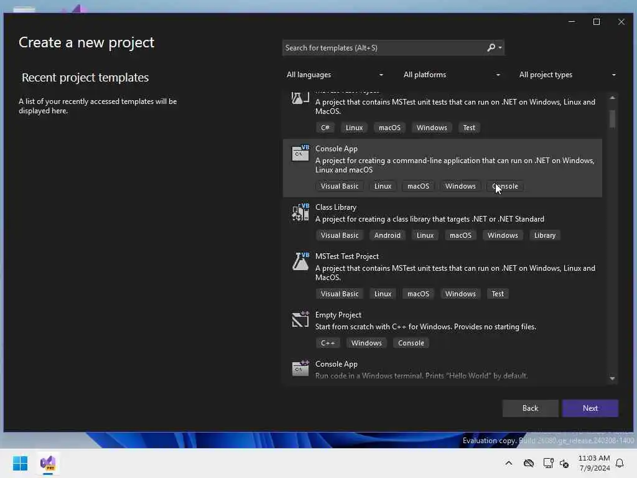Open Visual Studio from the taskbar
This screenshot has width=637, height=478.
coord(48,463)
